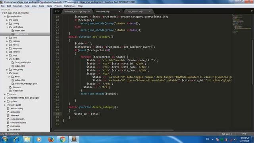Expand the system folder

pyautogui.click(x=5, y=102)
